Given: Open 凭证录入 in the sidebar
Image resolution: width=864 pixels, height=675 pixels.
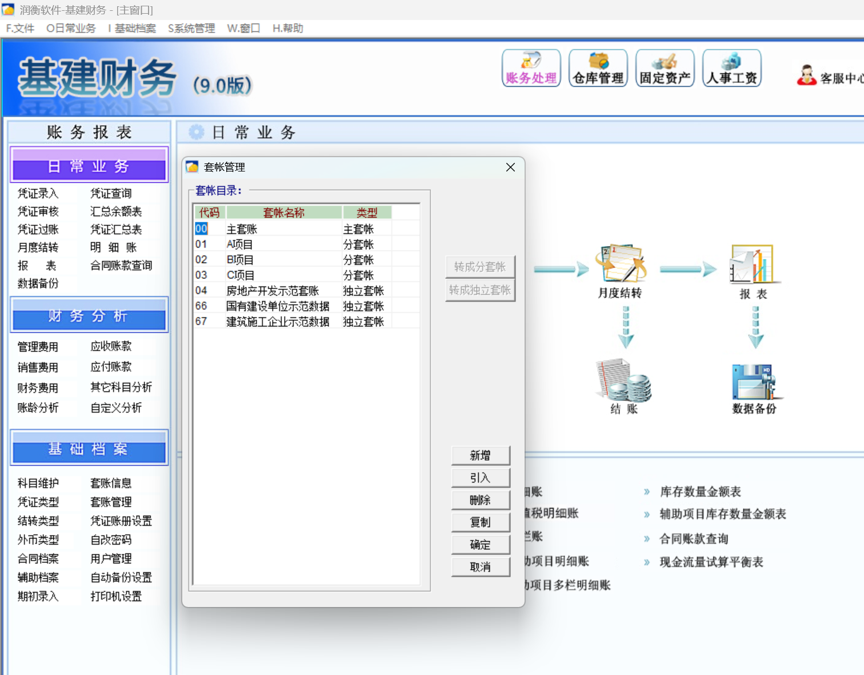Looking at the screenshot, I should coord(38,194).
